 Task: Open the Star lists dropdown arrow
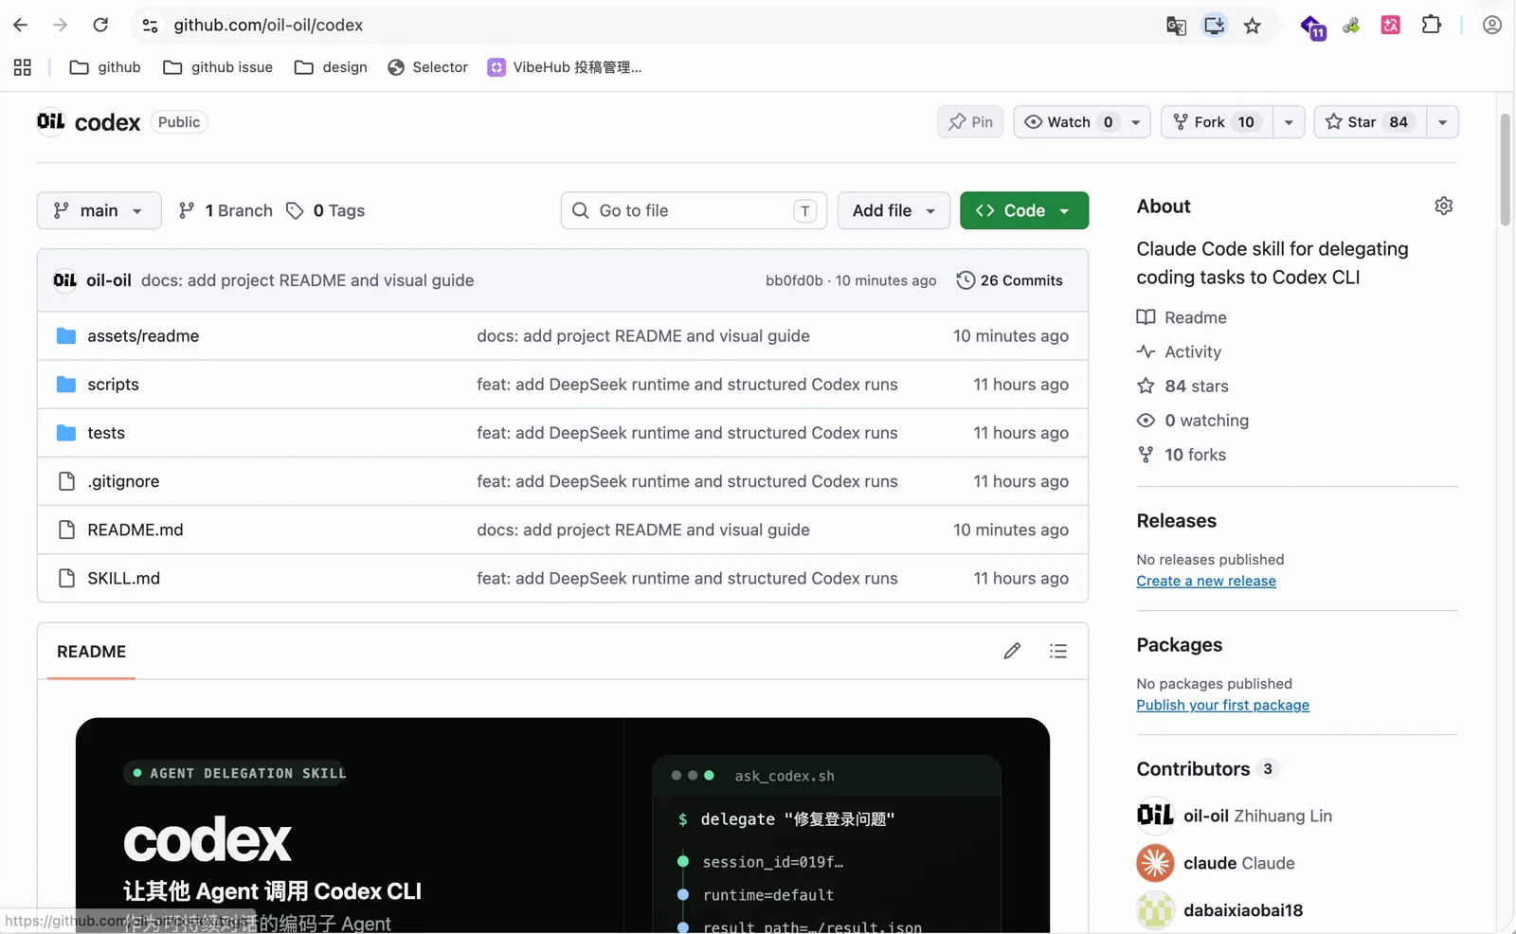1442,122
